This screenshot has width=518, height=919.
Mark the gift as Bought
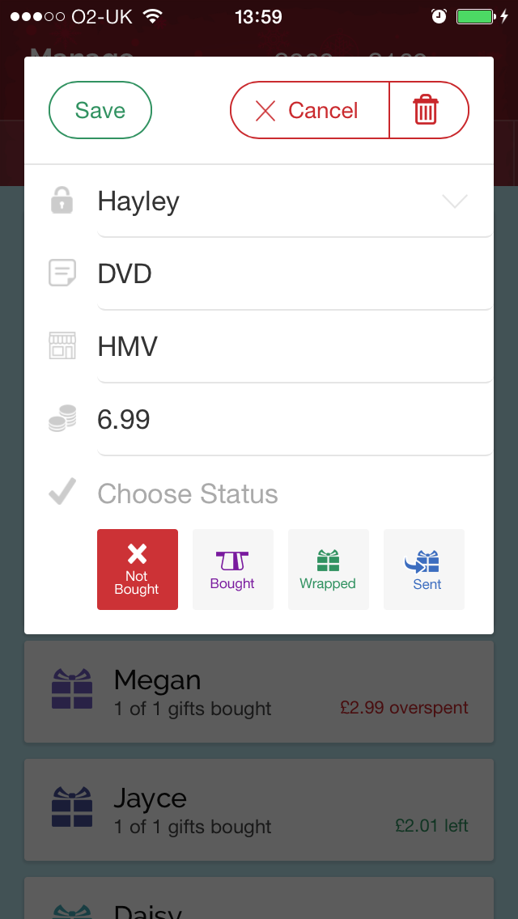233,569
